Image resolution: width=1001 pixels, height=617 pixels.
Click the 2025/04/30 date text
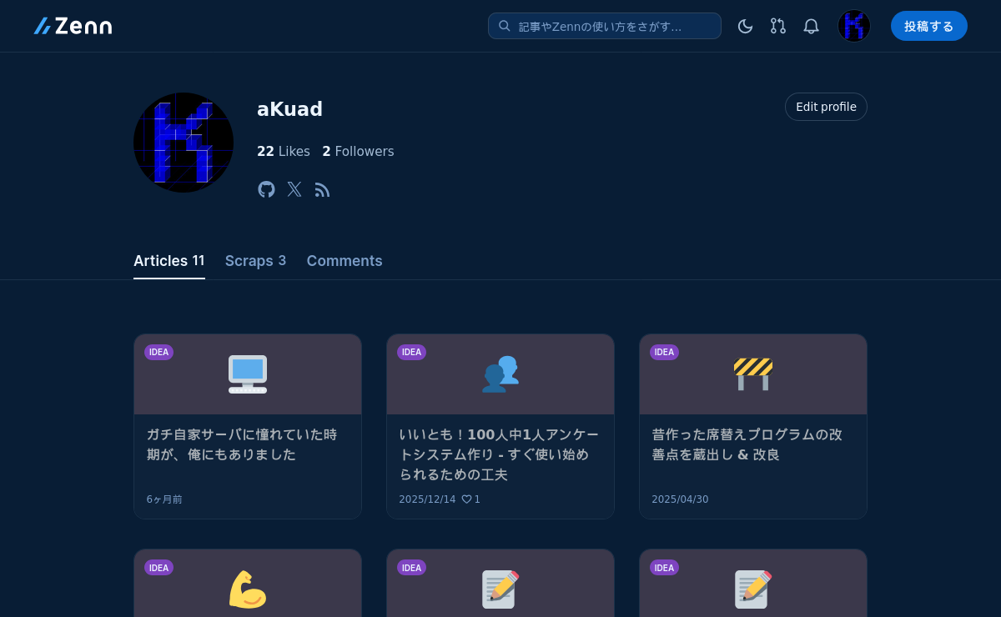click(680, 499)
